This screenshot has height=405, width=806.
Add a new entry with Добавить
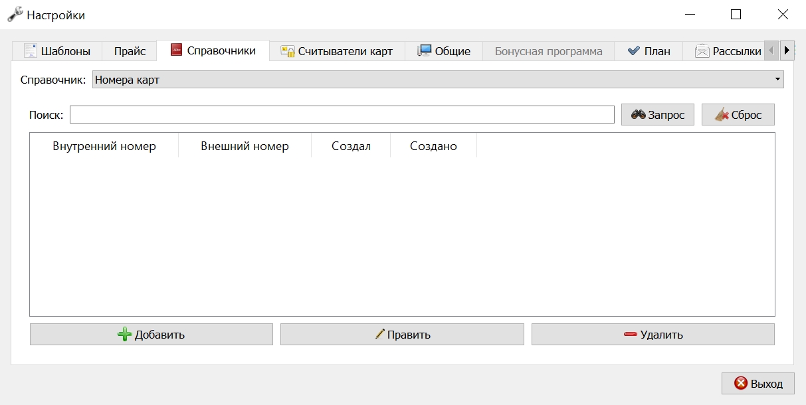pos(151,335)
